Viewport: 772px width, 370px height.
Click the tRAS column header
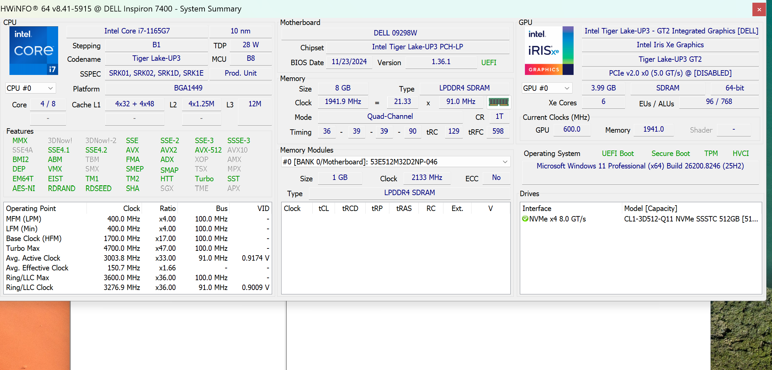tap(404, 208)
